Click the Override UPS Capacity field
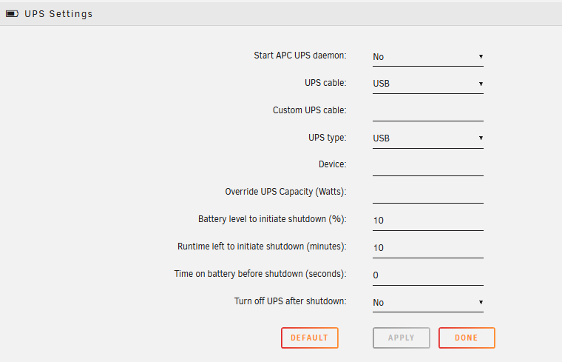The image size is (562, 362). pyautogui.click(x=427, y=192)
